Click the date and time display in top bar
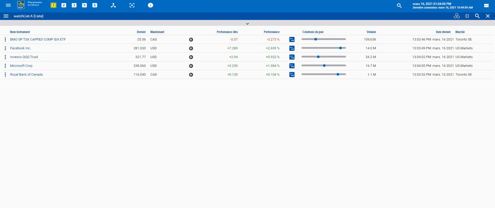Viewport: 495px width, 208px height. 443,6
